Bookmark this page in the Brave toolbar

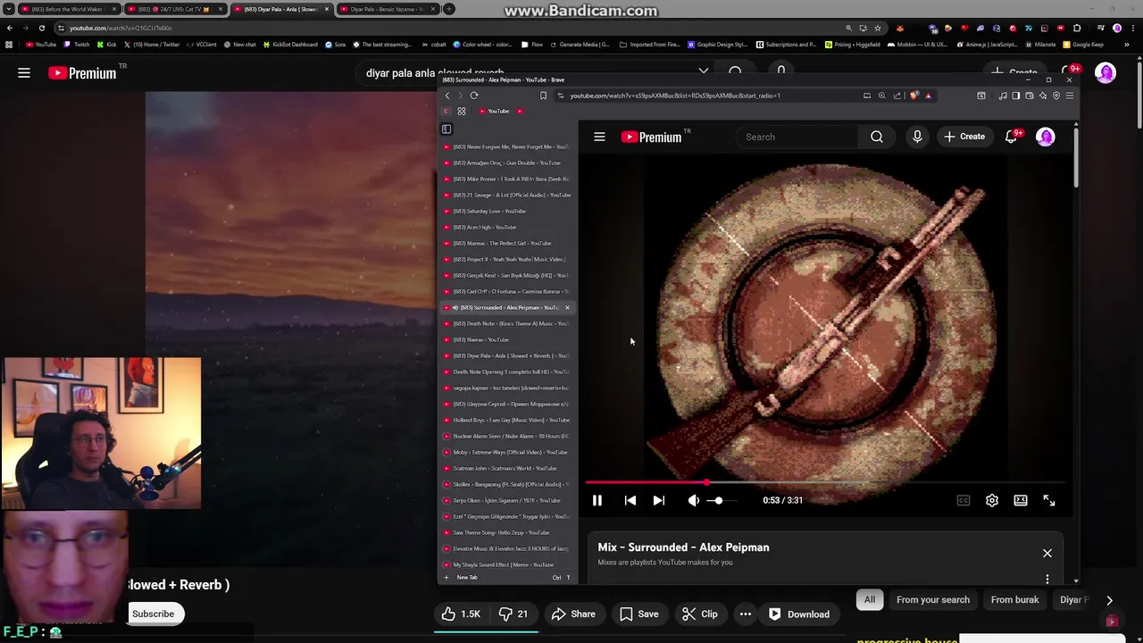tap(543, 96)
